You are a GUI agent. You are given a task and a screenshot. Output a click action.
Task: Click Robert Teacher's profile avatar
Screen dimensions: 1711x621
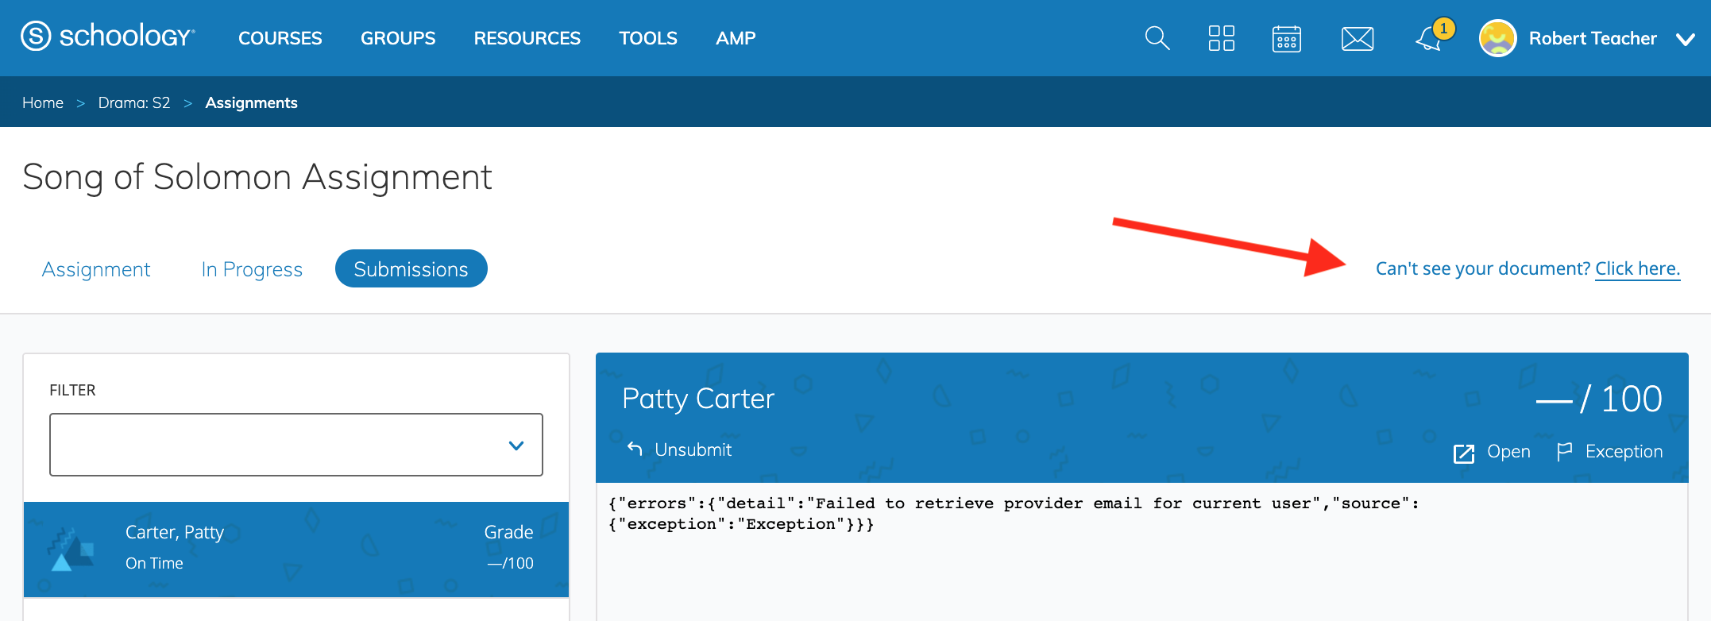tap(1497, 38)
